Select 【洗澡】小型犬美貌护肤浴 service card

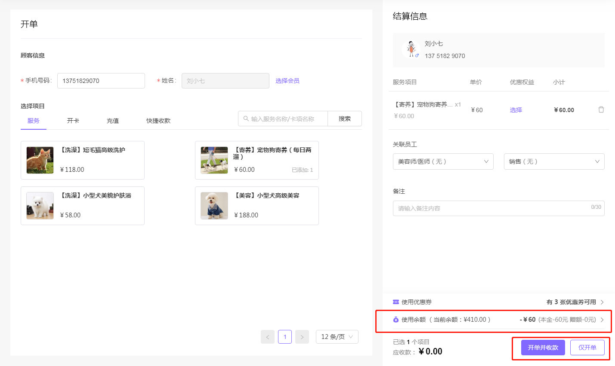pos(83,206)
